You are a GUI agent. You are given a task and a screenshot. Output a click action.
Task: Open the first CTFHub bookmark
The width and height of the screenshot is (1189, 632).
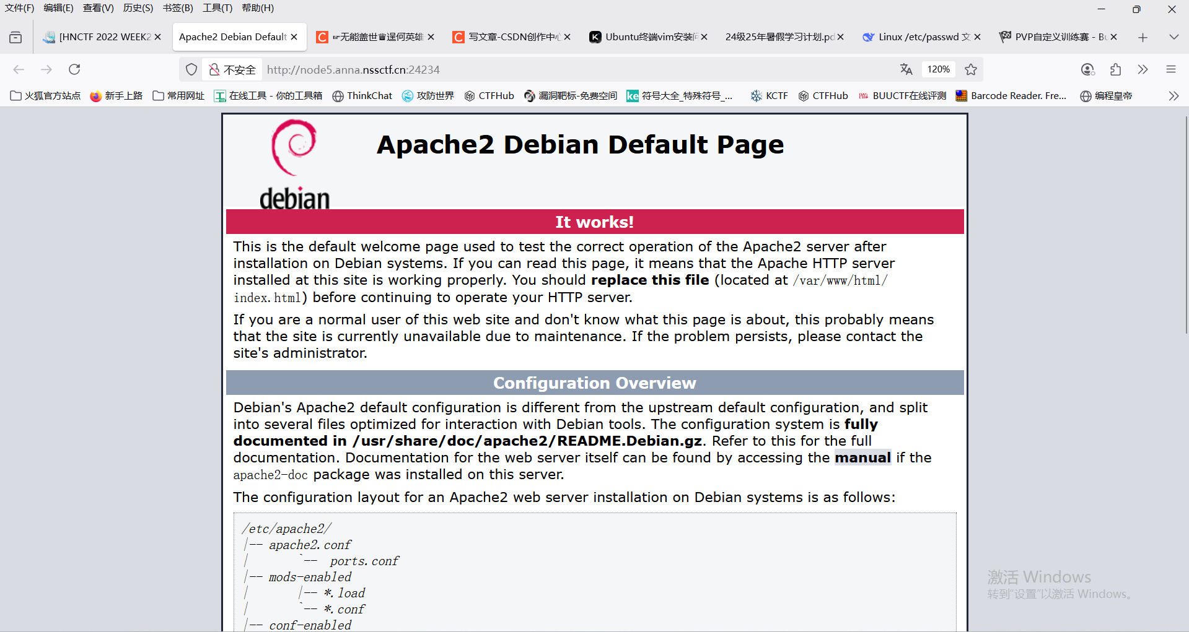tap(489, 96)
